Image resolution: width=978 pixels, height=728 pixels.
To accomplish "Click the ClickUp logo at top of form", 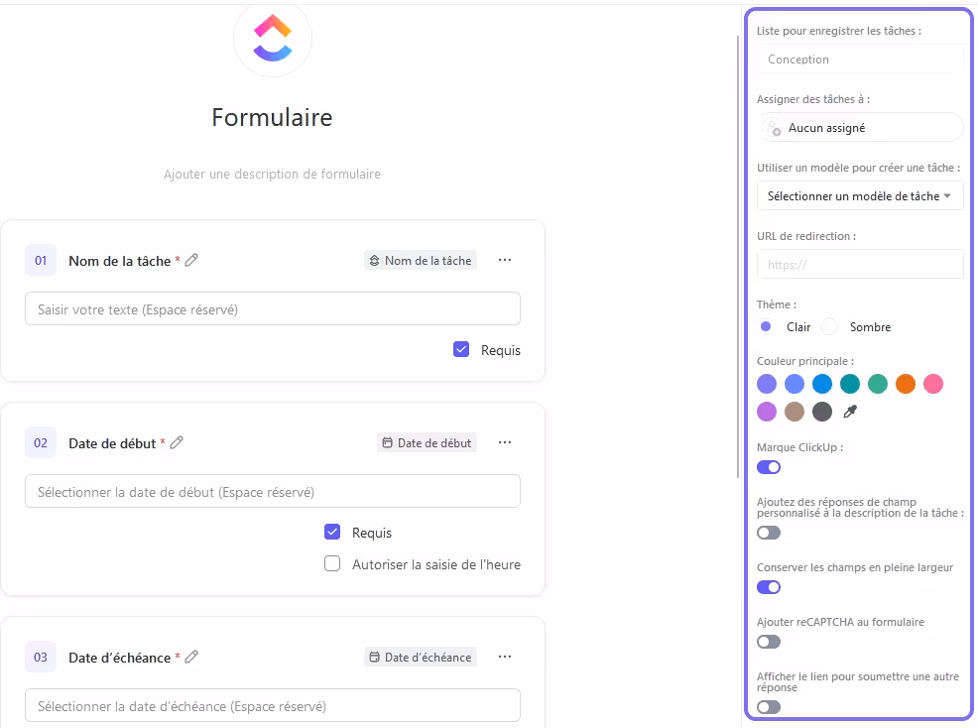I will (x=273, y=39).
